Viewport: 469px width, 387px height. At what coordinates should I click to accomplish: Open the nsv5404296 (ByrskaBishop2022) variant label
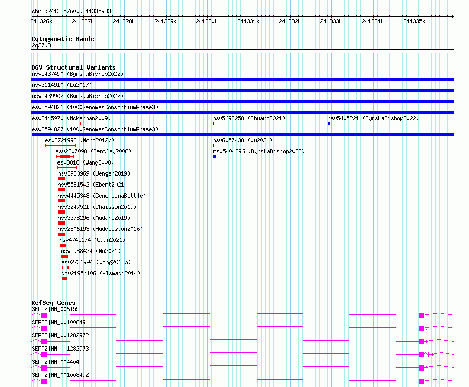click(259, 151)
